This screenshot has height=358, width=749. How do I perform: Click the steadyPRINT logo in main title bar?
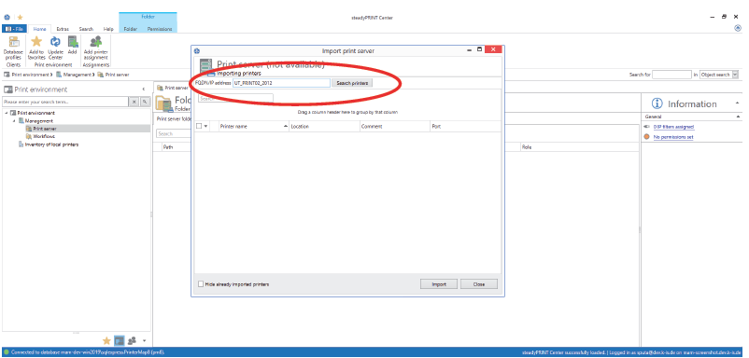[x=7, y=17]
